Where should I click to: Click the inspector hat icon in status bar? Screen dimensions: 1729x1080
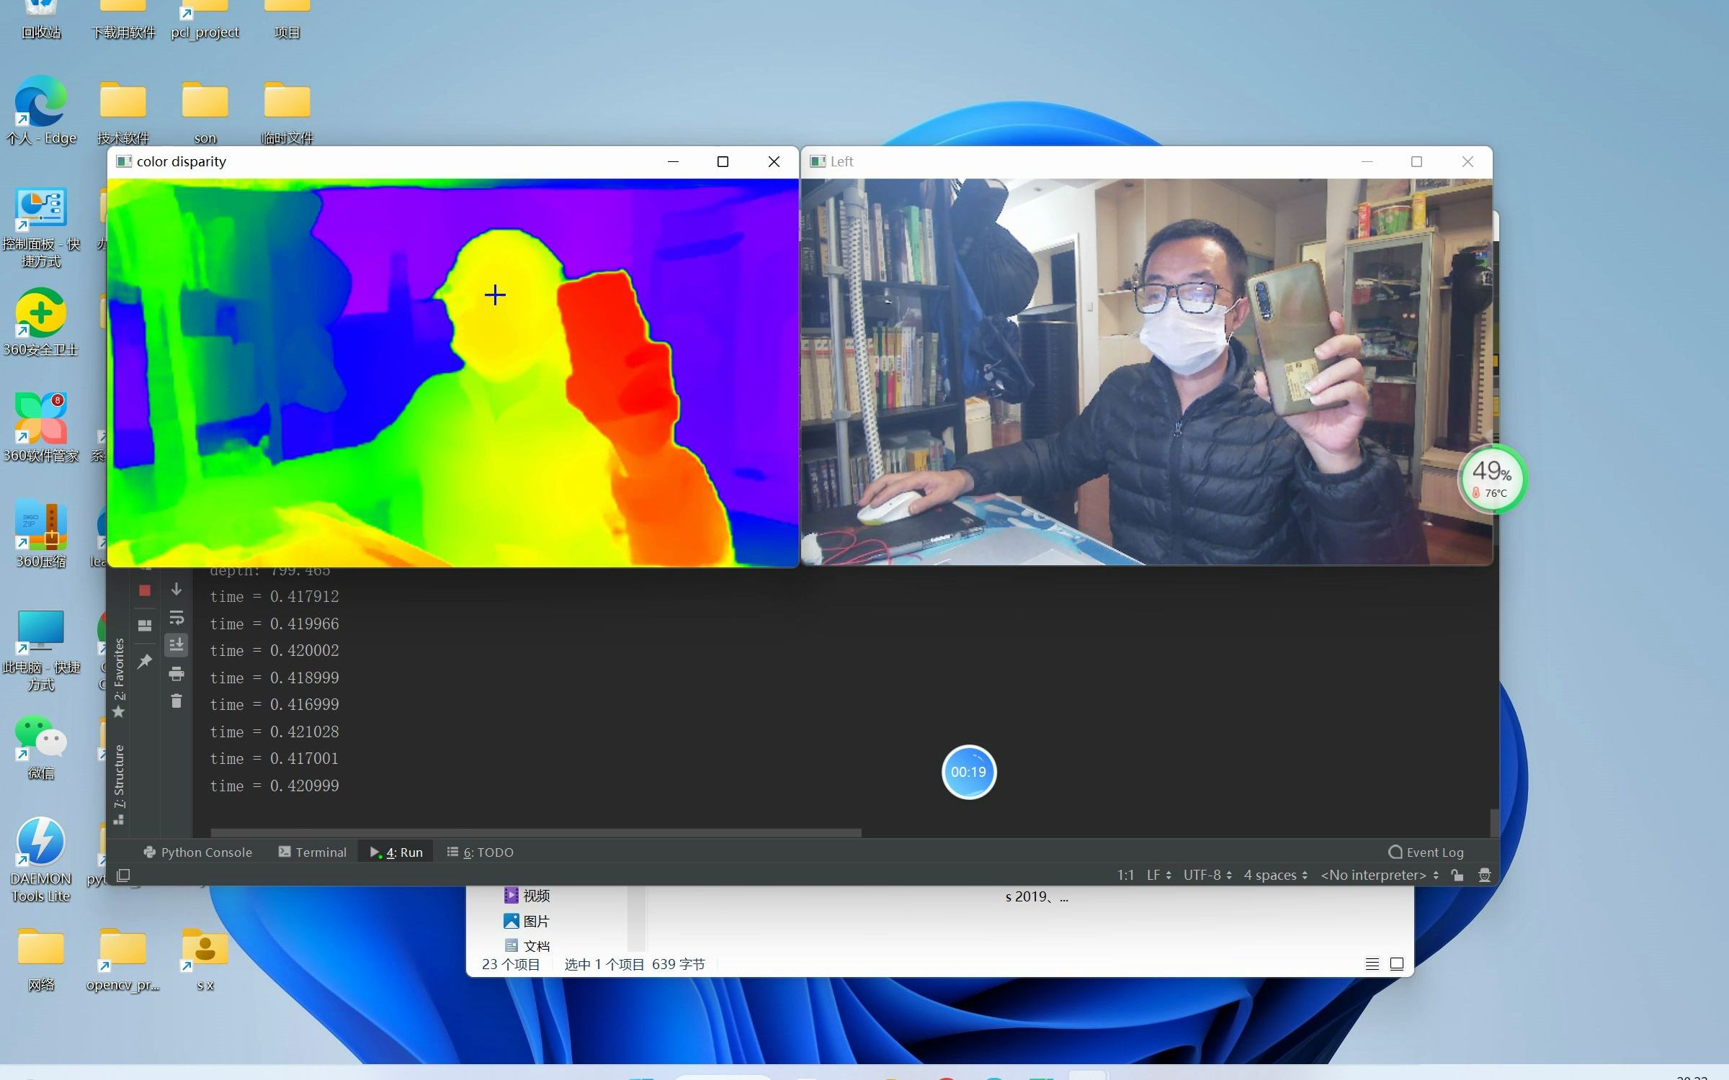(1485, 875)
